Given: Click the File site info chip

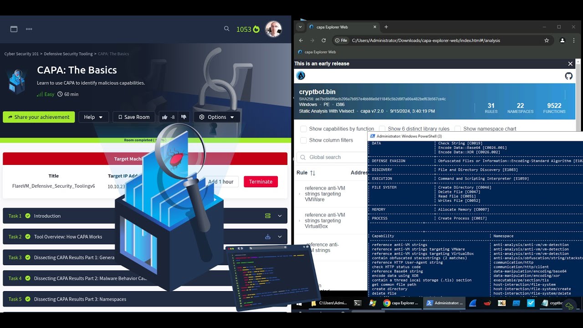Looking at the screenshot, I should pyautogui.click(x=341, y=41).
